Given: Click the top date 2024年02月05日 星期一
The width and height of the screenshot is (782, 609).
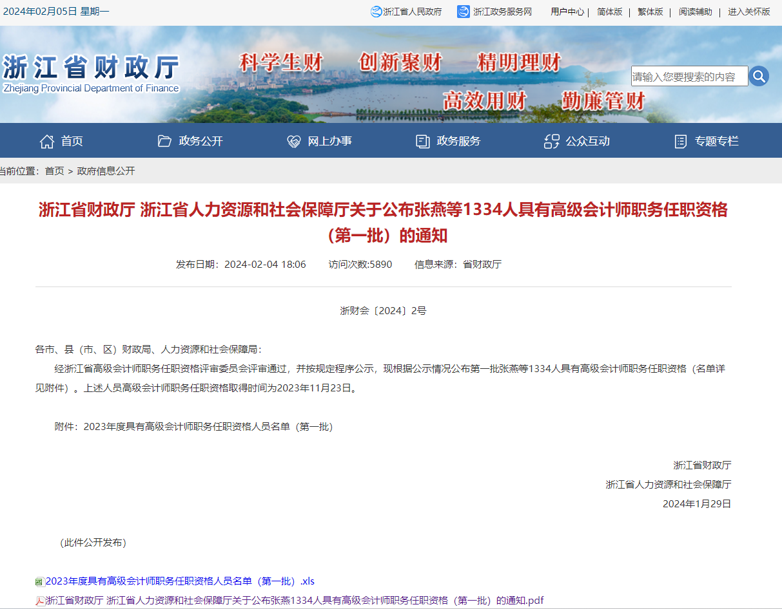Looking at the screenshot, I should click(x=56, y=11).
